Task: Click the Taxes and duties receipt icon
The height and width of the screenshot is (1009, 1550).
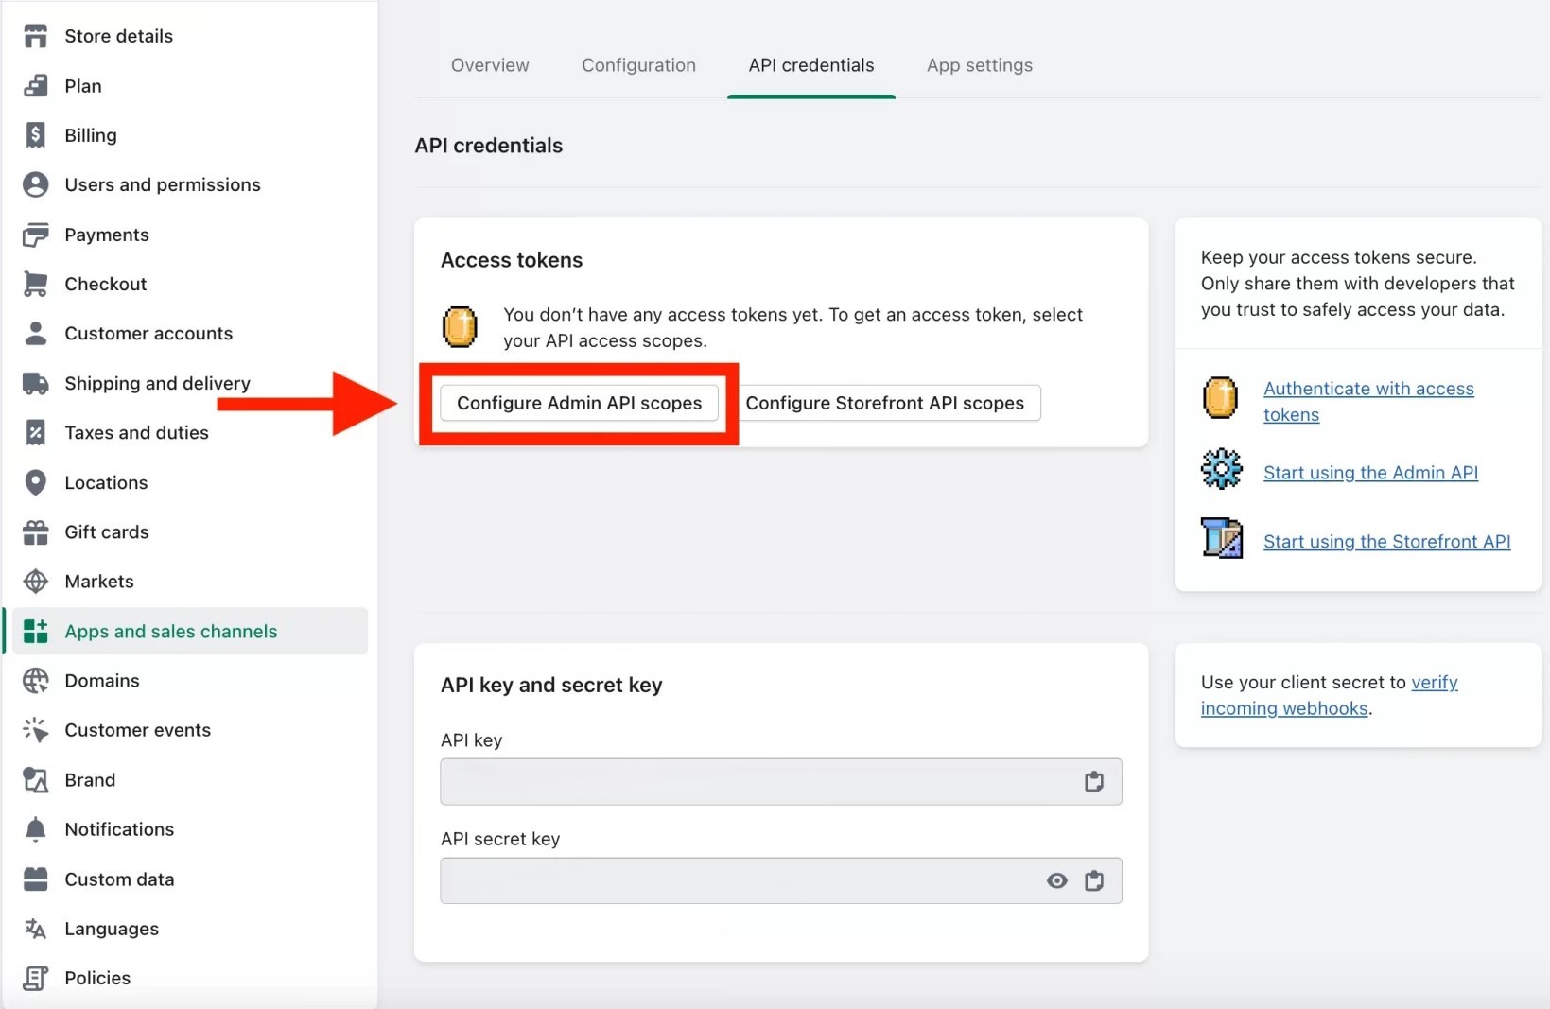Action: tap(35, 432)
